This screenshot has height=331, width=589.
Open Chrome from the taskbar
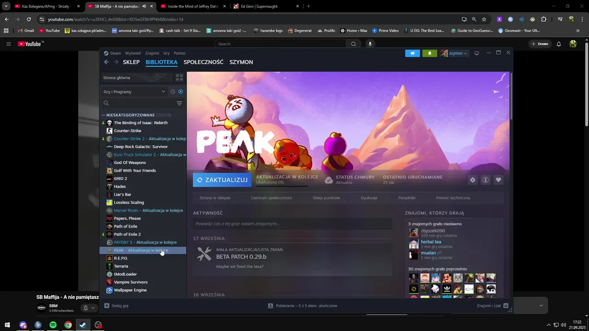(x=68, y=325)
